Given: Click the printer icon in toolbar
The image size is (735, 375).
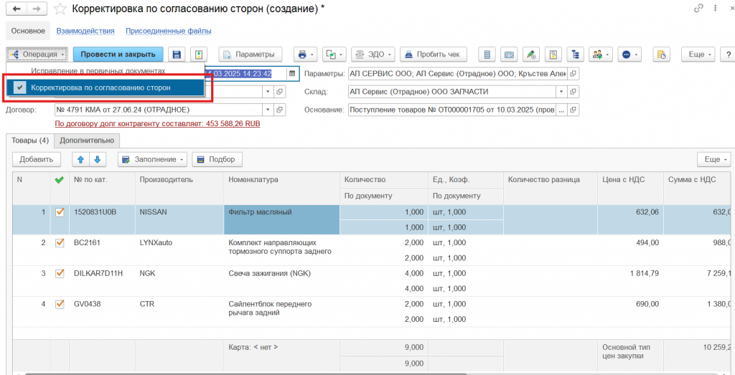Looking at the screenshot, I should click(x=302, y=54).
